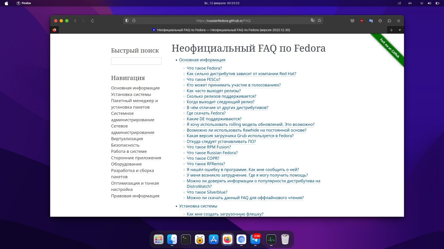The height and width of the screenshot is (249, 444).
Task: Go back with the browser back arrow
Action: 76,21
